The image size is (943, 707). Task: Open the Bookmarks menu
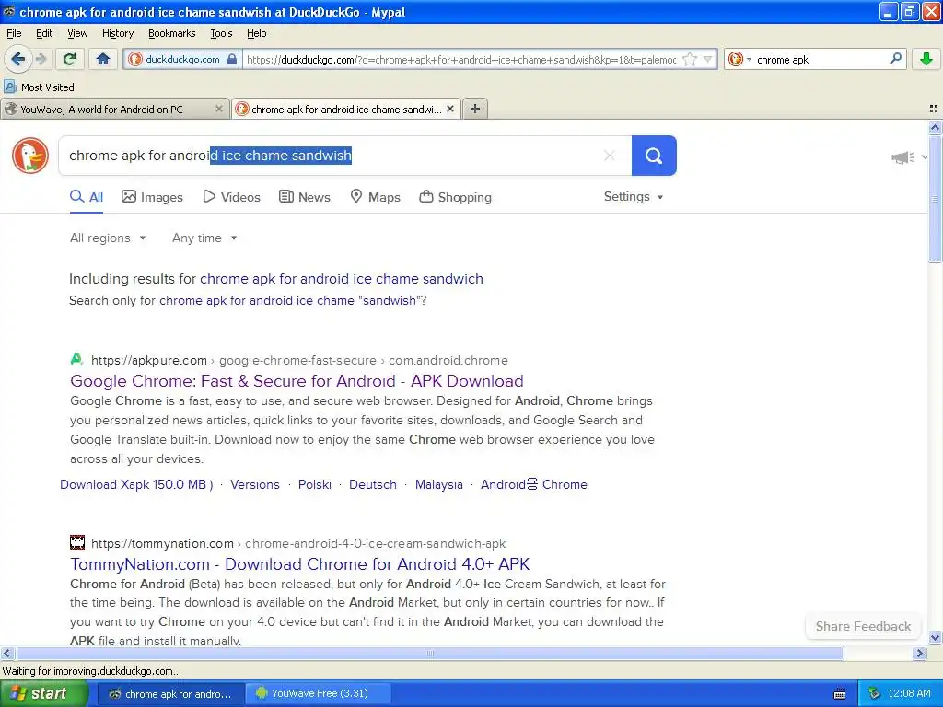pyautogui.click(x=171, y=33)
